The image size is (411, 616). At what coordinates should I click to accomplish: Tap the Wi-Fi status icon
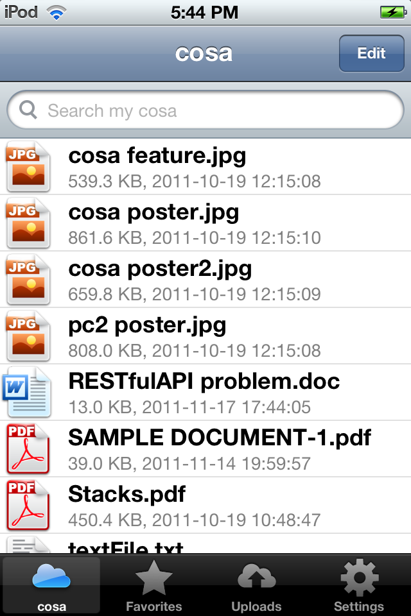point(57,13)
